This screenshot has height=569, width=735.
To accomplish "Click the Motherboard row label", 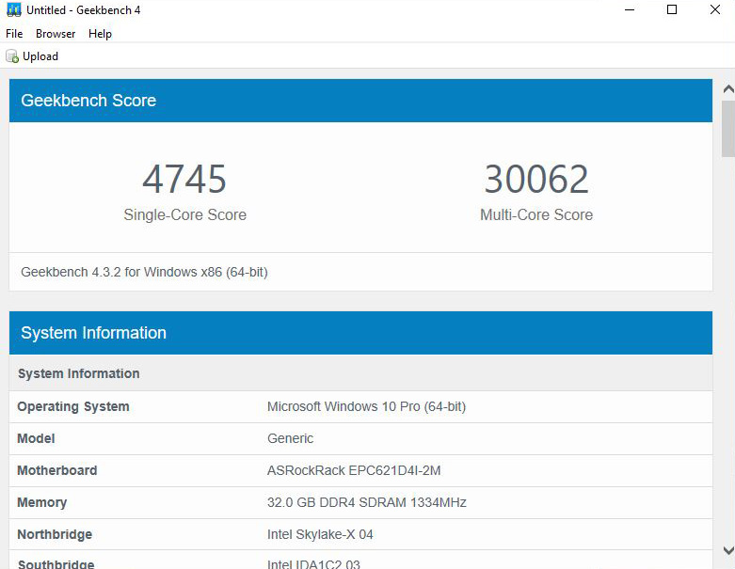I will click(x=57, y=470).
